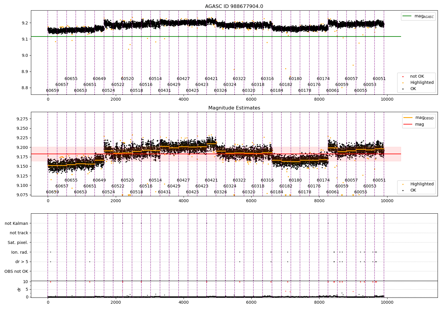This screenshot has height=309, width=442.
Task: Click the title 'AGASC ID 988677904.0'
Action: (x=234, y=6)
